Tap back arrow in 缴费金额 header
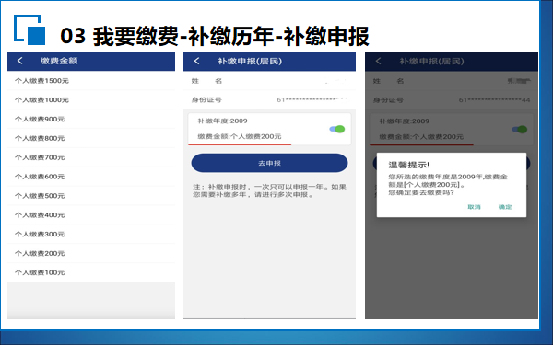 click(20, 61)
